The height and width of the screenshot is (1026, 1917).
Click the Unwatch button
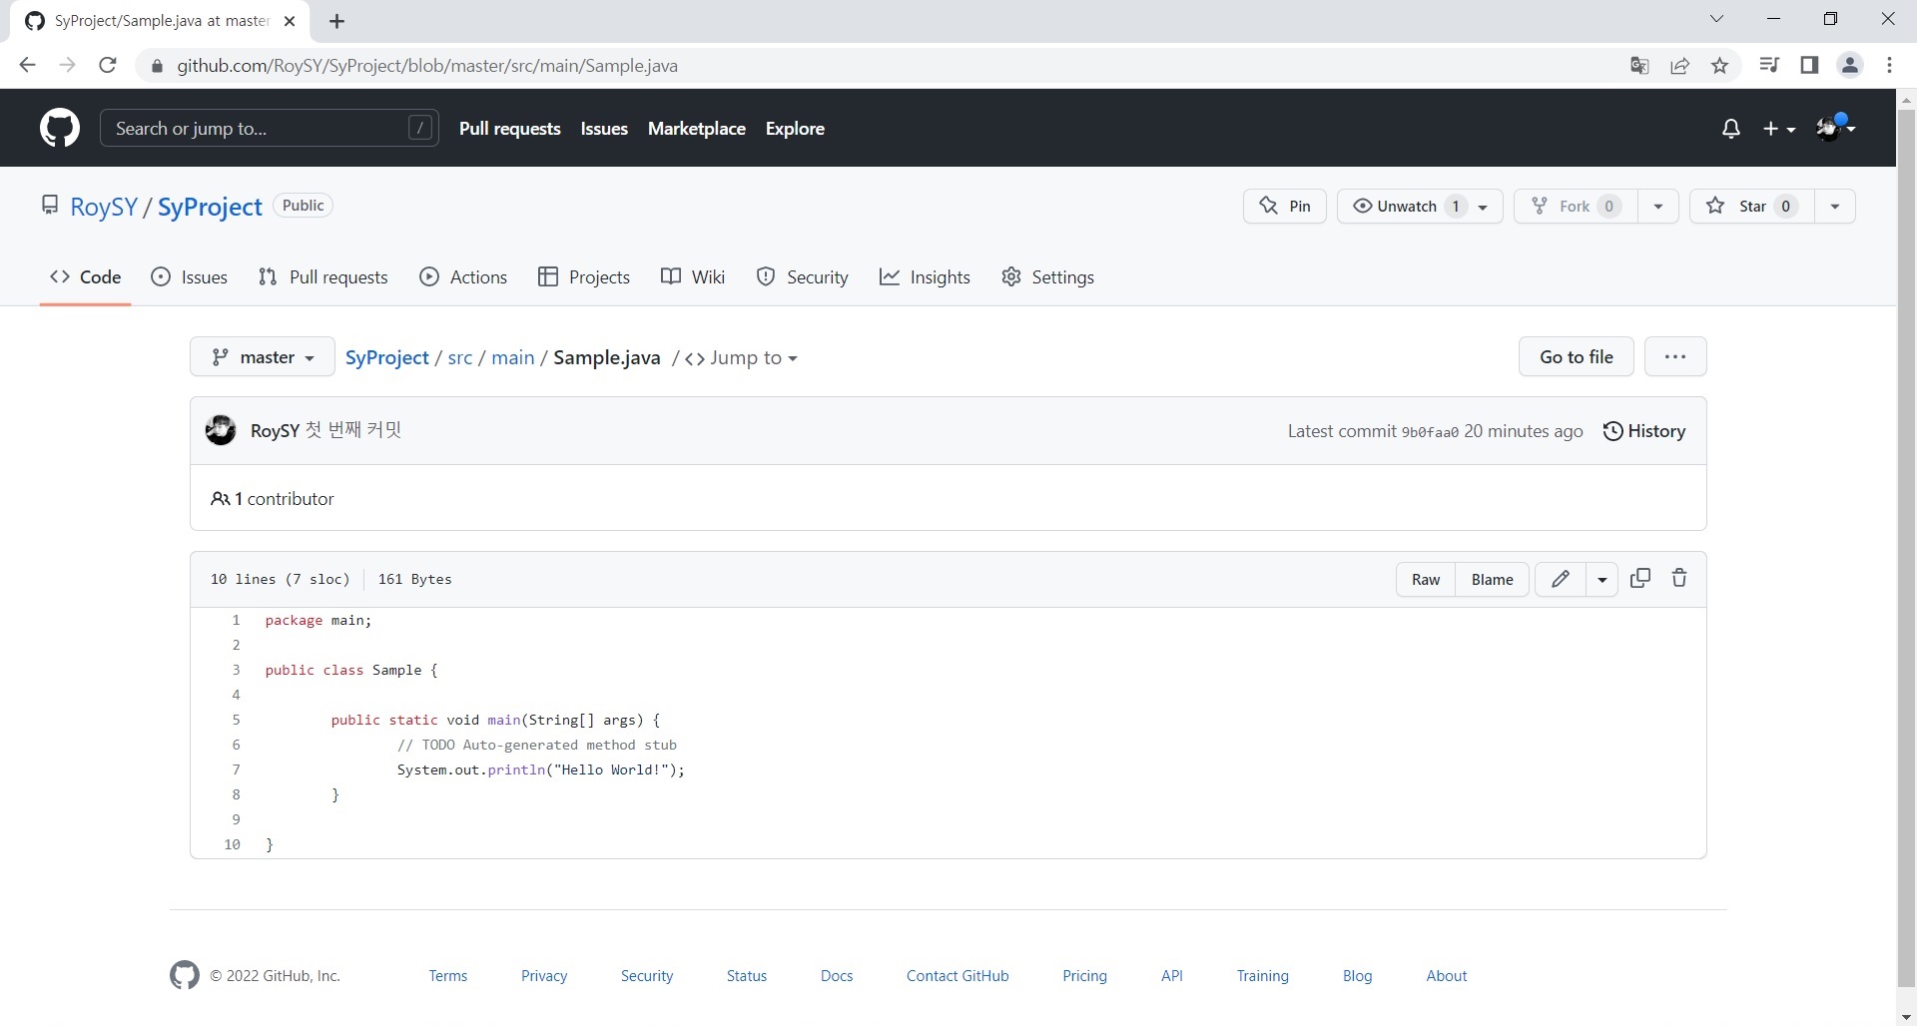tap(1420, 206)
